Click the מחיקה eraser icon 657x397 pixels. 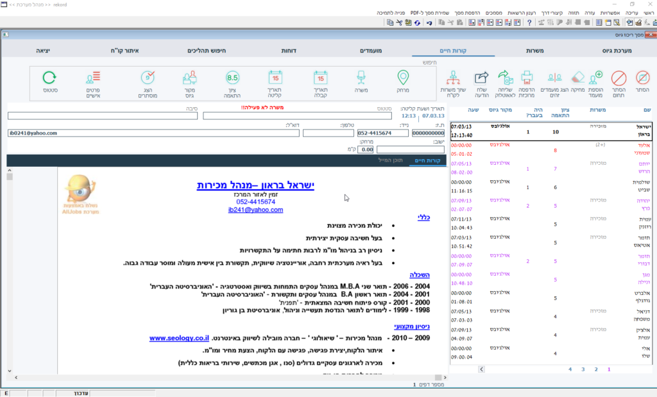click(578, 78)
